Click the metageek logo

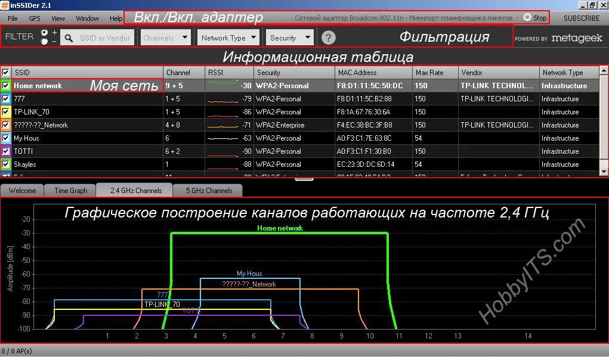[x=577, y=38]
